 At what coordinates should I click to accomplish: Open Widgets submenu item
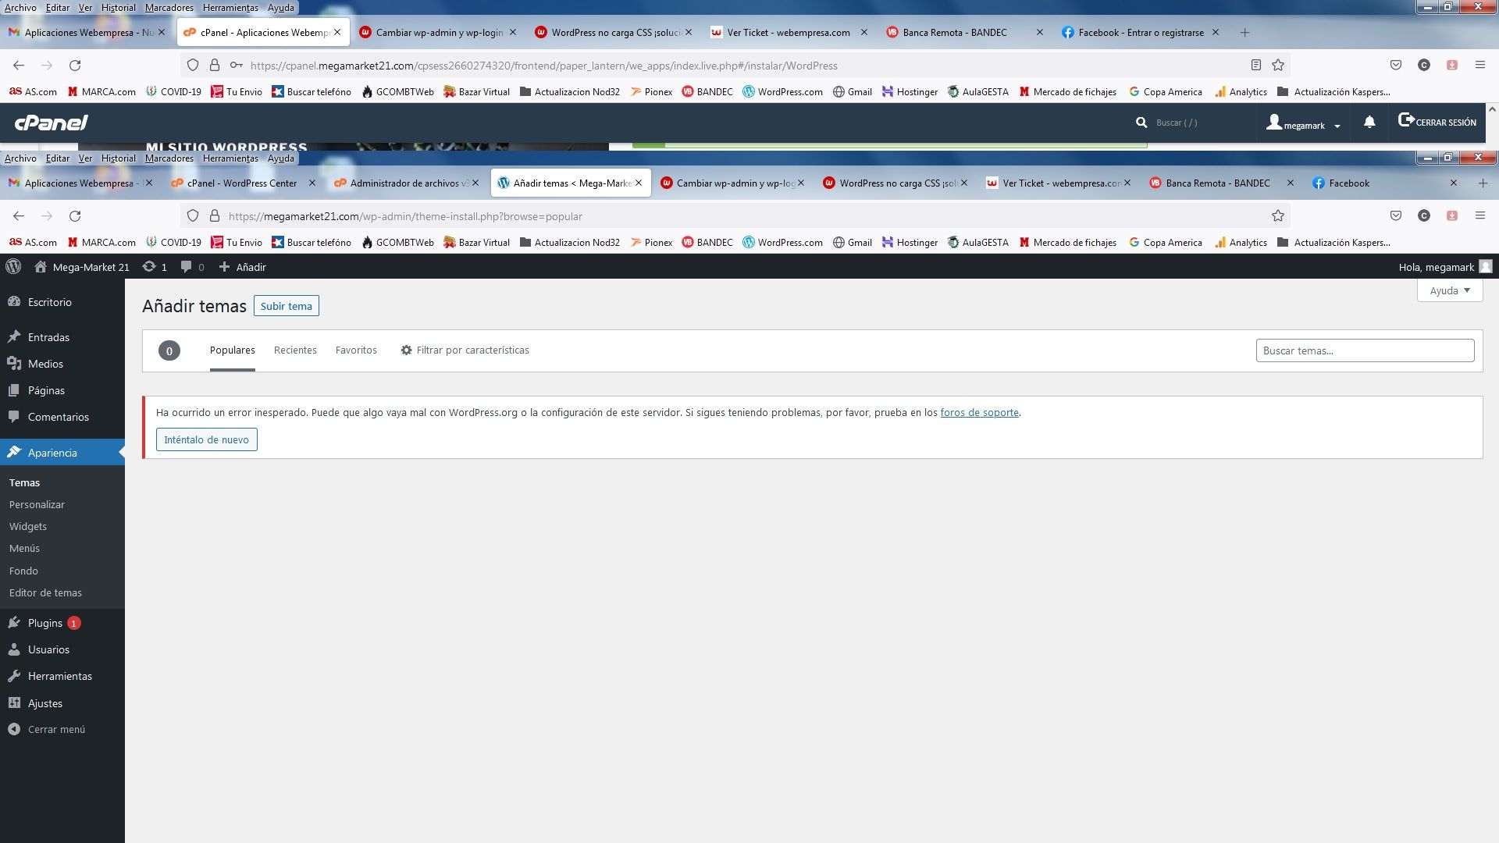pos(28,527)
